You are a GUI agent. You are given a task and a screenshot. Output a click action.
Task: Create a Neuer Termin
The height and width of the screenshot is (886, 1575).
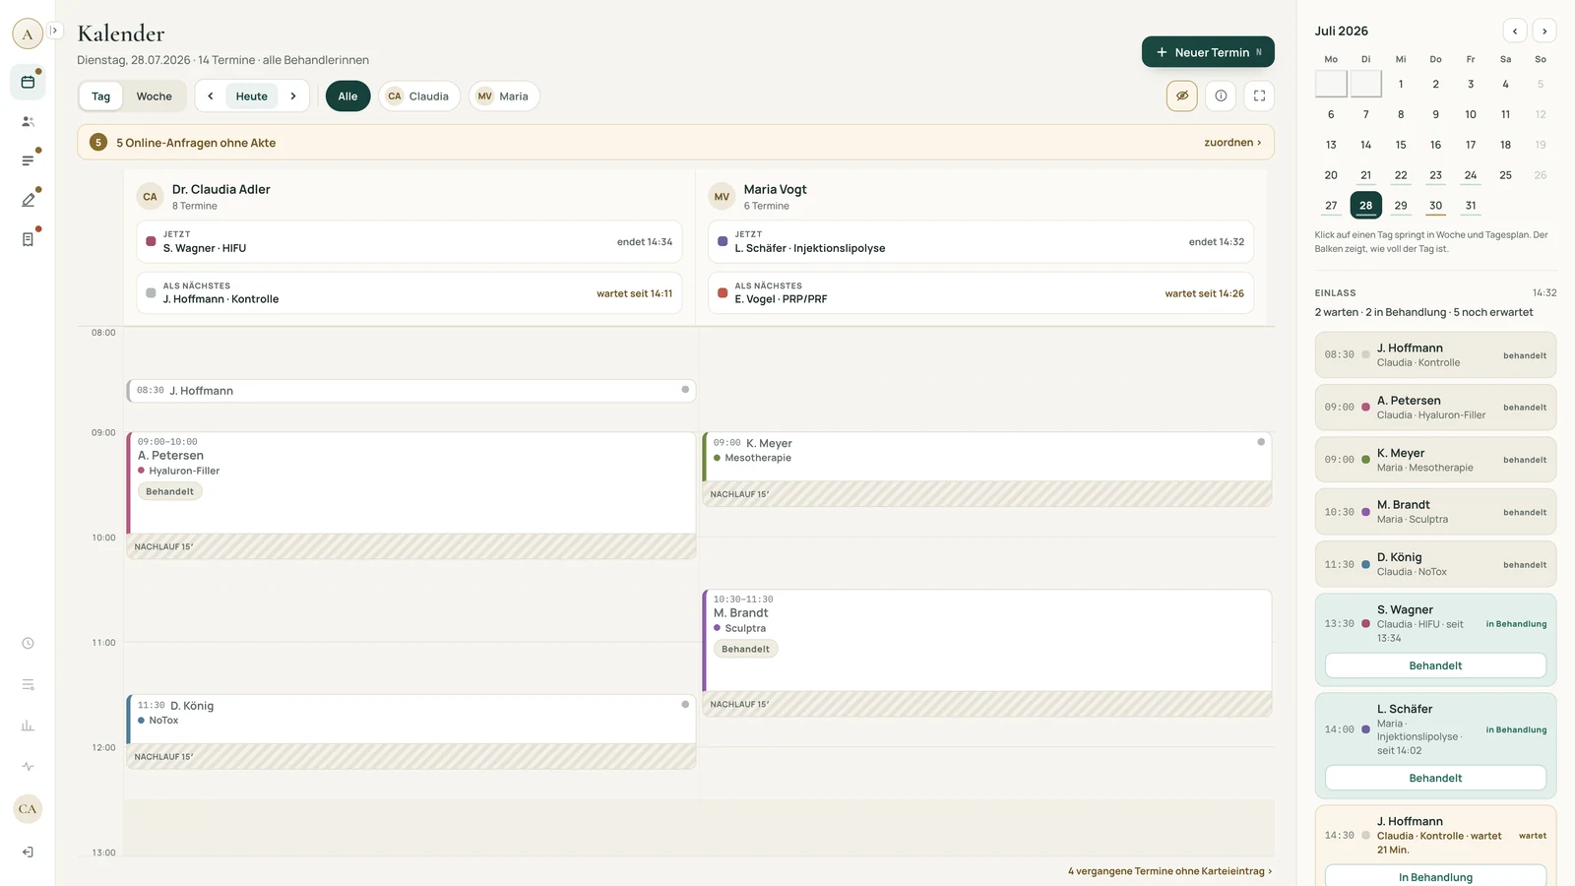(1208, 52)
